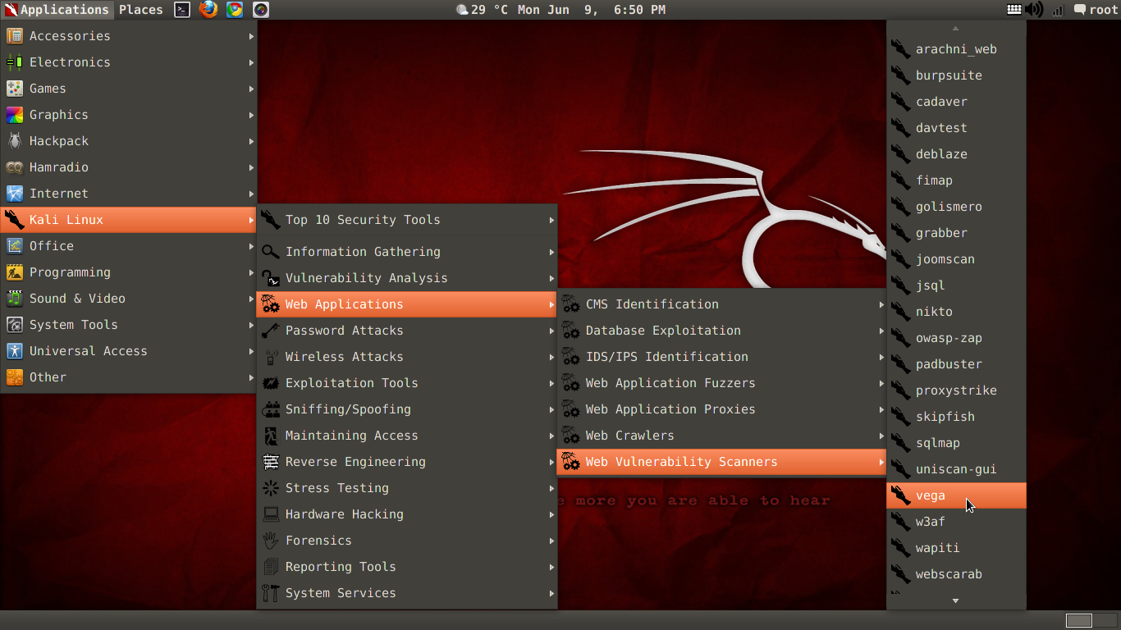Launch sqlmap from the scanners list
Image resolution: width=1121 pixels, height=630 pixels.
pyautogui.click(x=956, y=443)
